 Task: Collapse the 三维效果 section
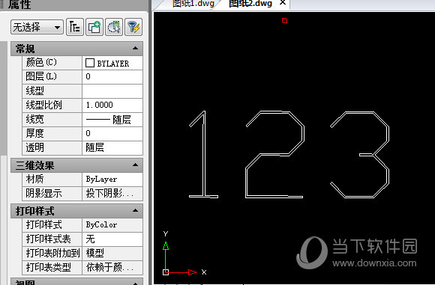[135, 165]
